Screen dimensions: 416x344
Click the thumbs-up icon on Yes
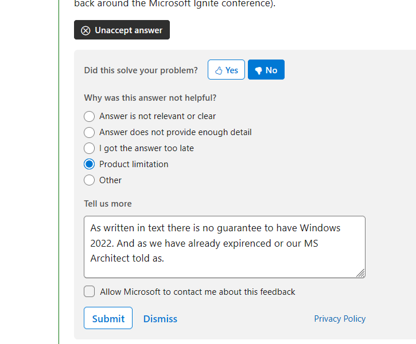[219, 70]
